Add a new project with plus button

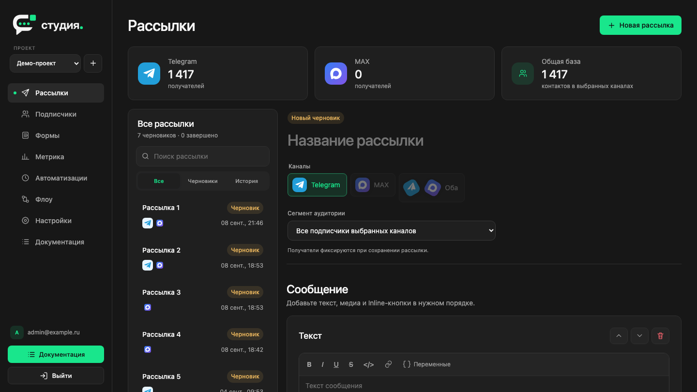click(x=93, y=63)
